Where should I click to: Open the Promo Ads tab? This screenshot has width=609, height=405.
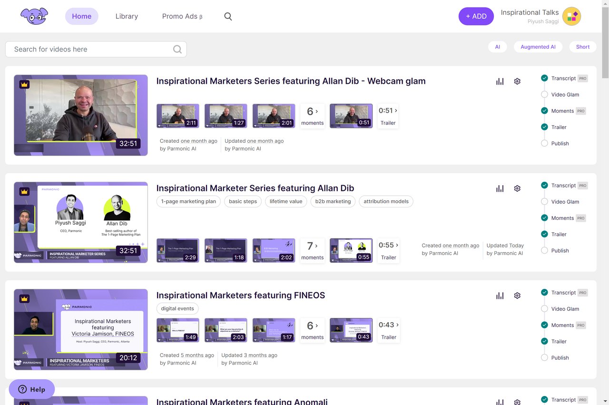point(182,16)
